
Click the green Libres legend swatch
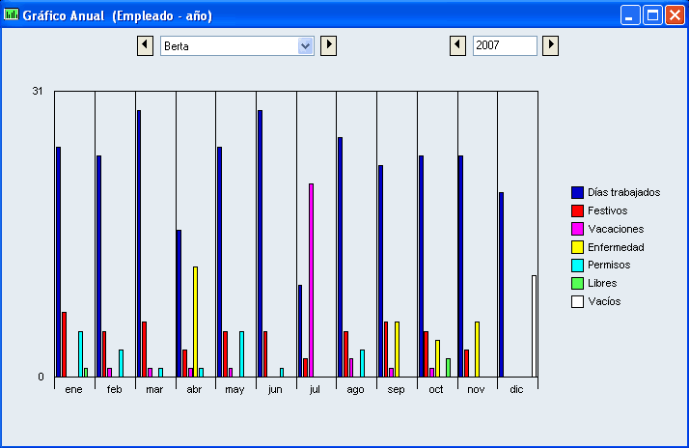point(577,283)
